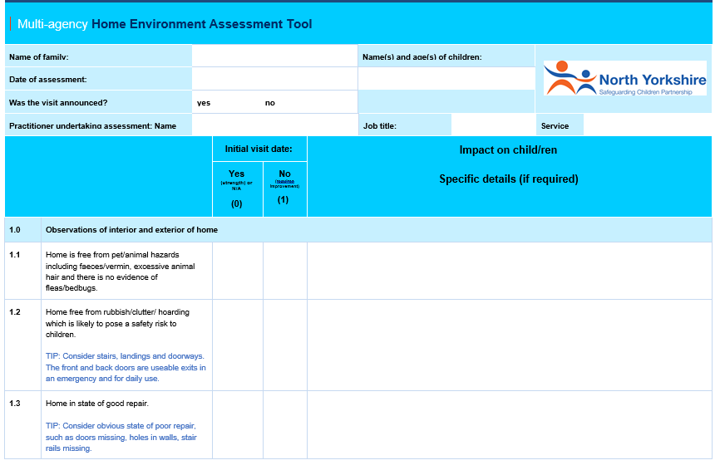Screen dimensions: 720x470
Task: Mark the Yes cell for item 1.1
Action: [x=238, y=271]
